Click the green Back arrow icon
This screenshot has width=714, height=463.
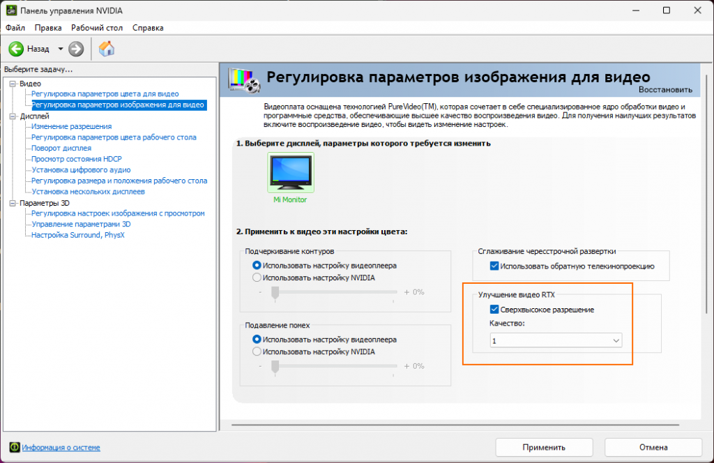[x=16, y=49]
